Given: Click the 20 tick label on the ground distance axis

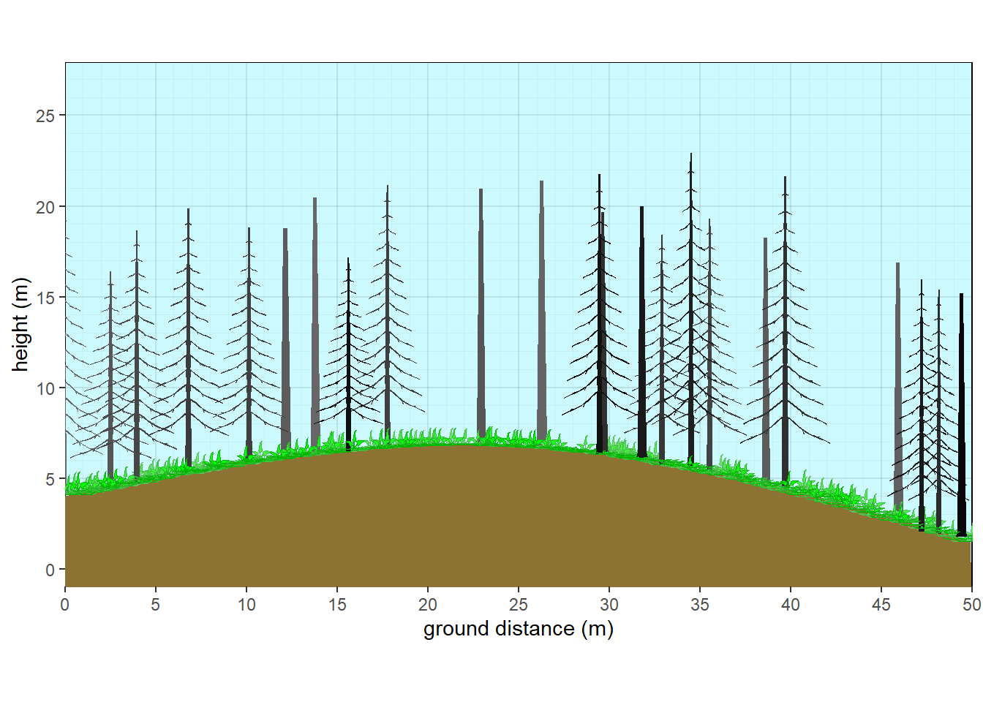Looking at the screenshot, I should coord(427,605).
